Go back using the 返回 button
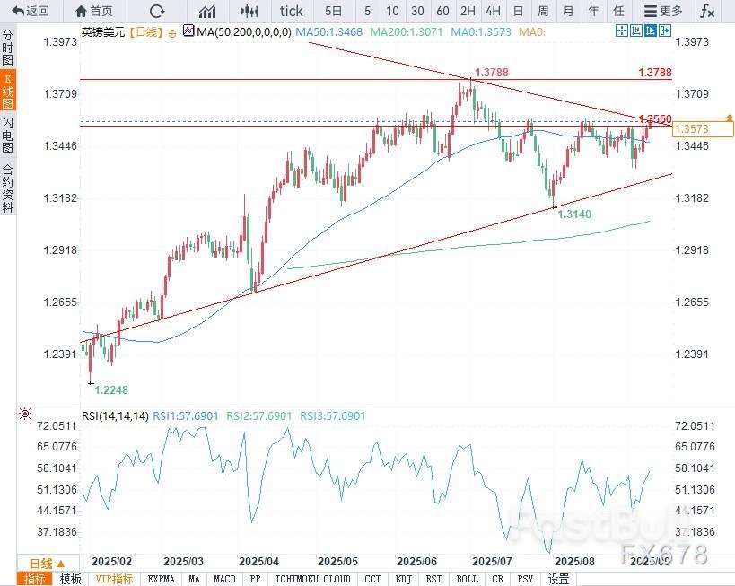 (31, 11)
